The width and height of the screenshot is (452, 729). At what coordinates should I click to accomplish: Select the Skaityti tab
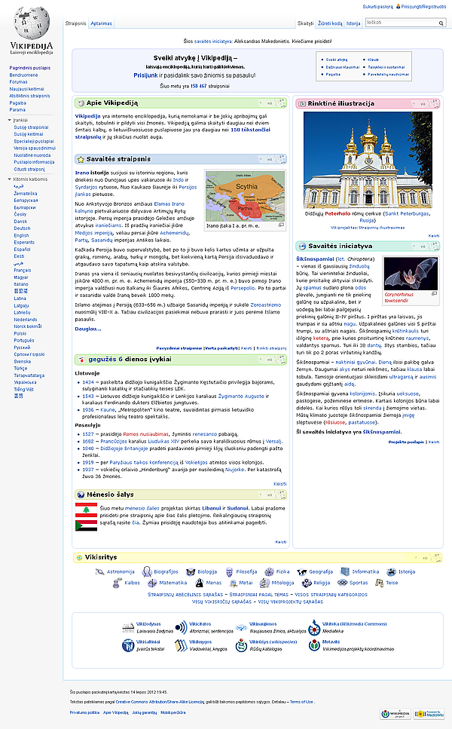pos(306,23)
